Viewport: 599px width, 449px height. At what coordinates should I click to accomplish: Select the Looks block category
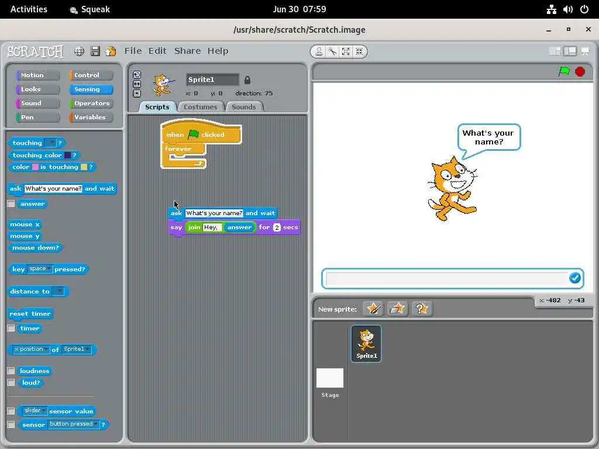[38, 89]
